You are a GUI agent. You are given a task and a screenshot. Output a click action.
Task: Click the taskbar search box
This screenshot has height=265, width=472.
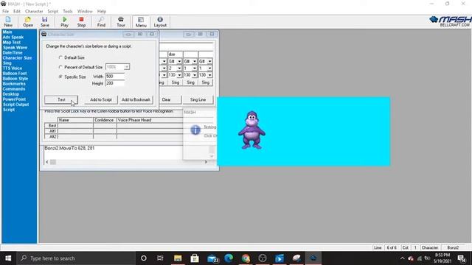point(76,258)
